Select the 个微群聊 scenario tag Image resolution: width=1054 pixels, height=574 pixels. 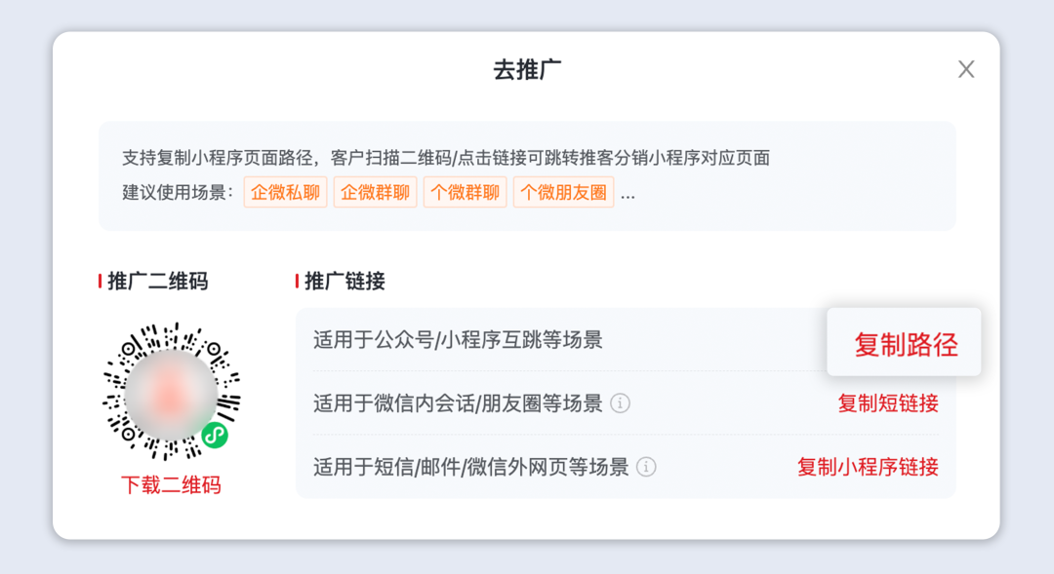tap(465, 192)
